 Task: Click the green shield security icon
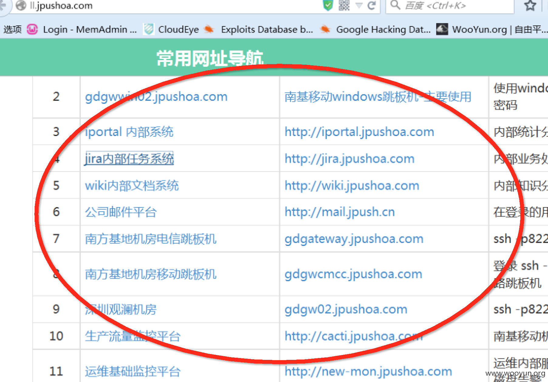(x=328, y=5)
